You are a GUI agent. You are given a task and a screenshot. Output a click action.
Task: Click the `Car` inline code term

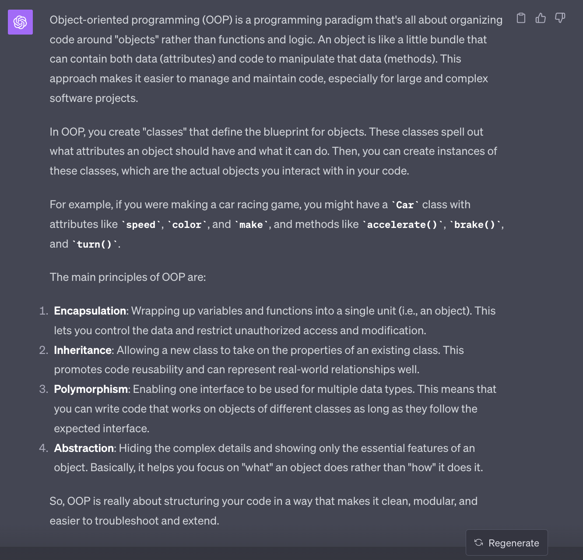(x=405, y=205)
